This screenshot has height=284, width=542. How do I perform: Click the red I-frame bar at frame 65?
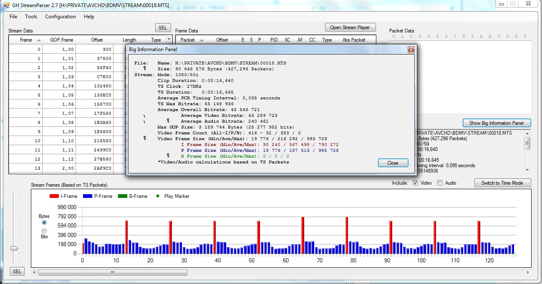303,235
